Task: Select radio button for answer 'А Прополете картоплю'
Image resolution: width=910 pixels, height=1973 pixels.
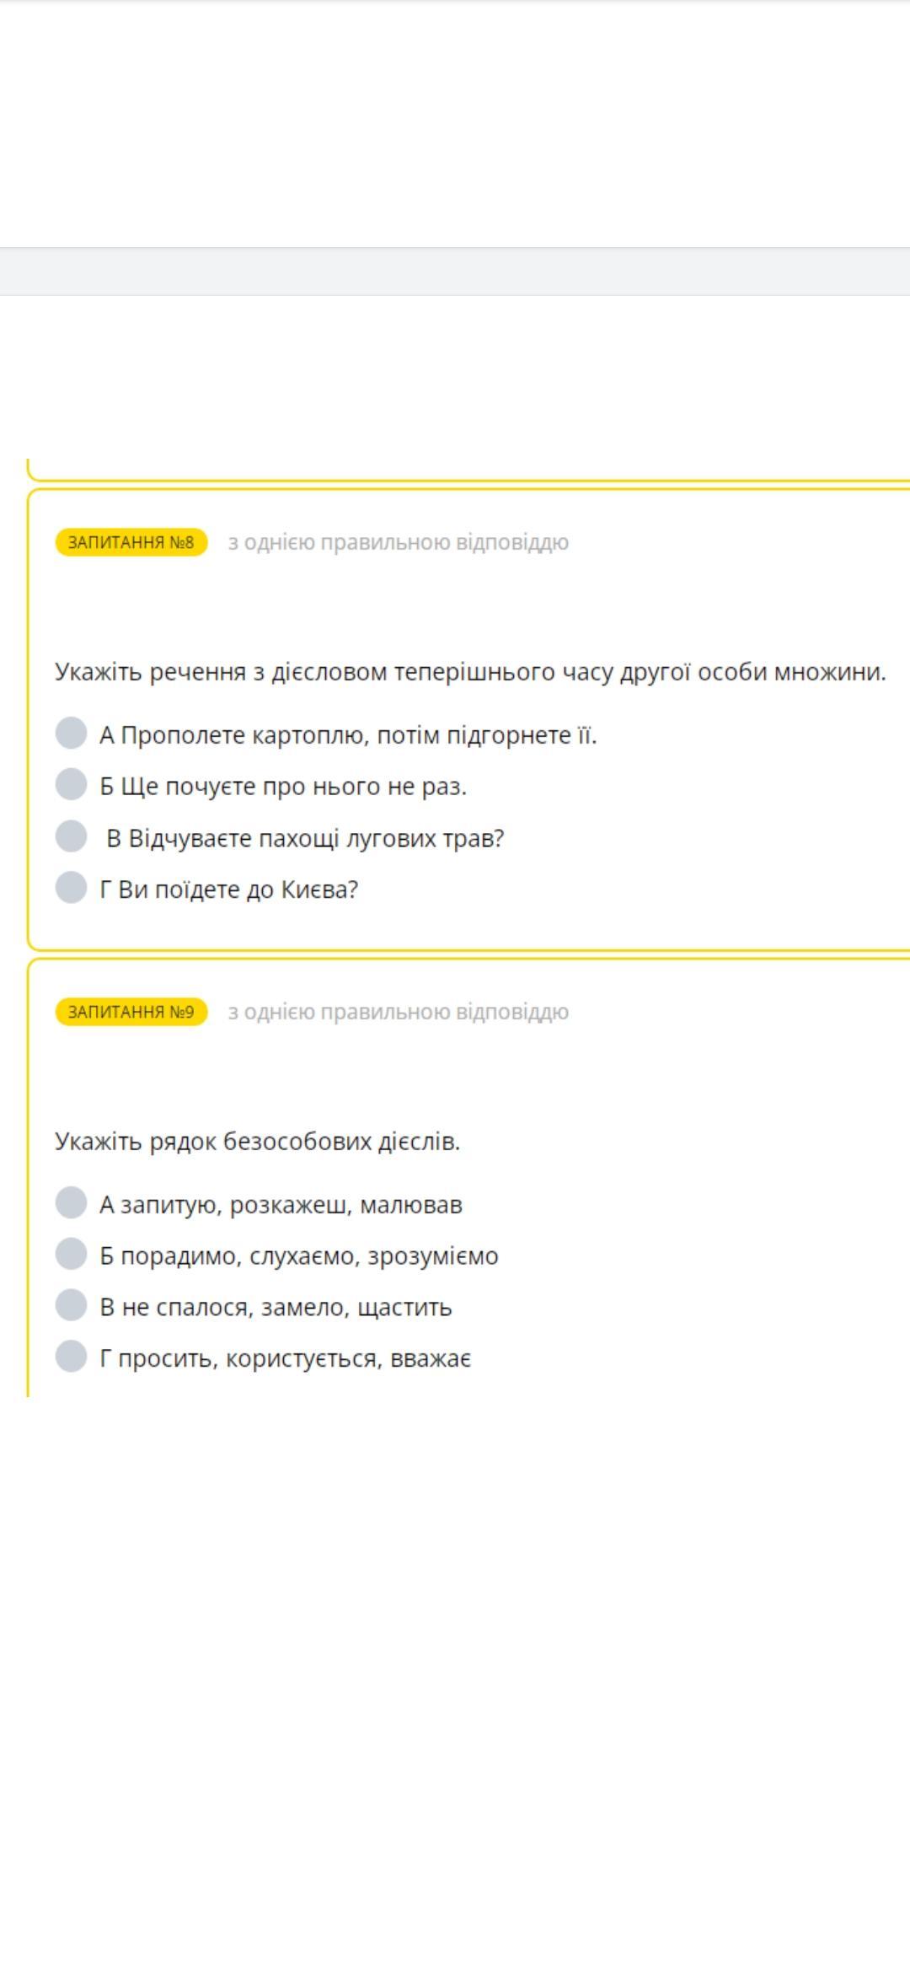Action: 71,733
